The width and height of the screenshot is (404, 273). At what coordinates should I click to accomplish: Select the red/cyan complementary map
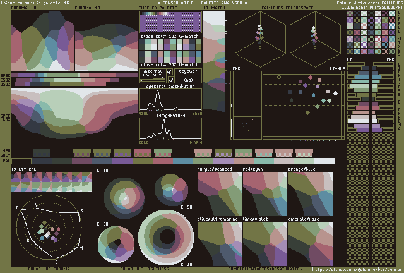[x=264, y=192]
